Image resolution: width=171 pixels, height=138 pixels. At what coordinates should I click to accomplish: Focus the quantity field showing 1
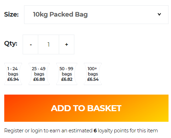click(x=49, y=44)
